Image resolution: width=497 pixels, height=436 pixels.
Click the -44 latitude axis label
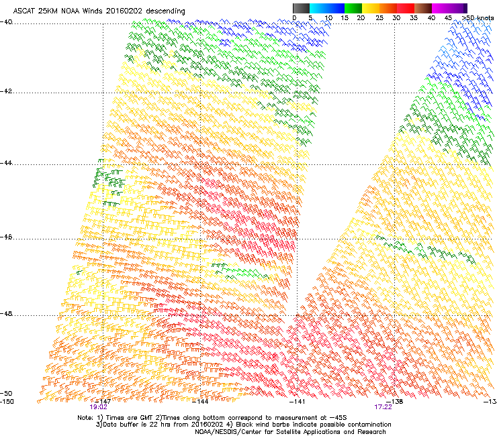click(x=6, y=163)
